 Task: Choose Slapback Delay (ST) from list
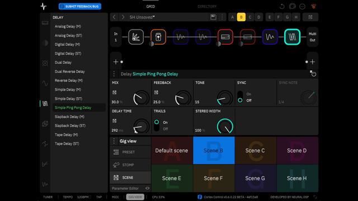click(x=70, y=126)
